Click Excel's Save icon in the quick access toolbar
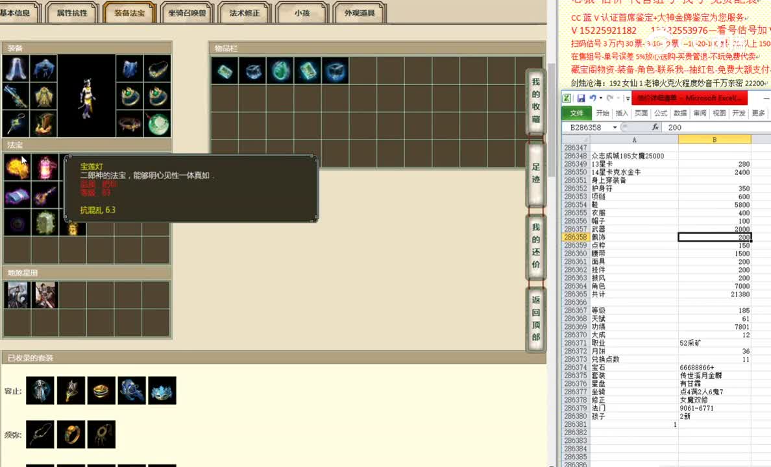The width and height of the screenshot is (771, 467). tap(581, 99)
